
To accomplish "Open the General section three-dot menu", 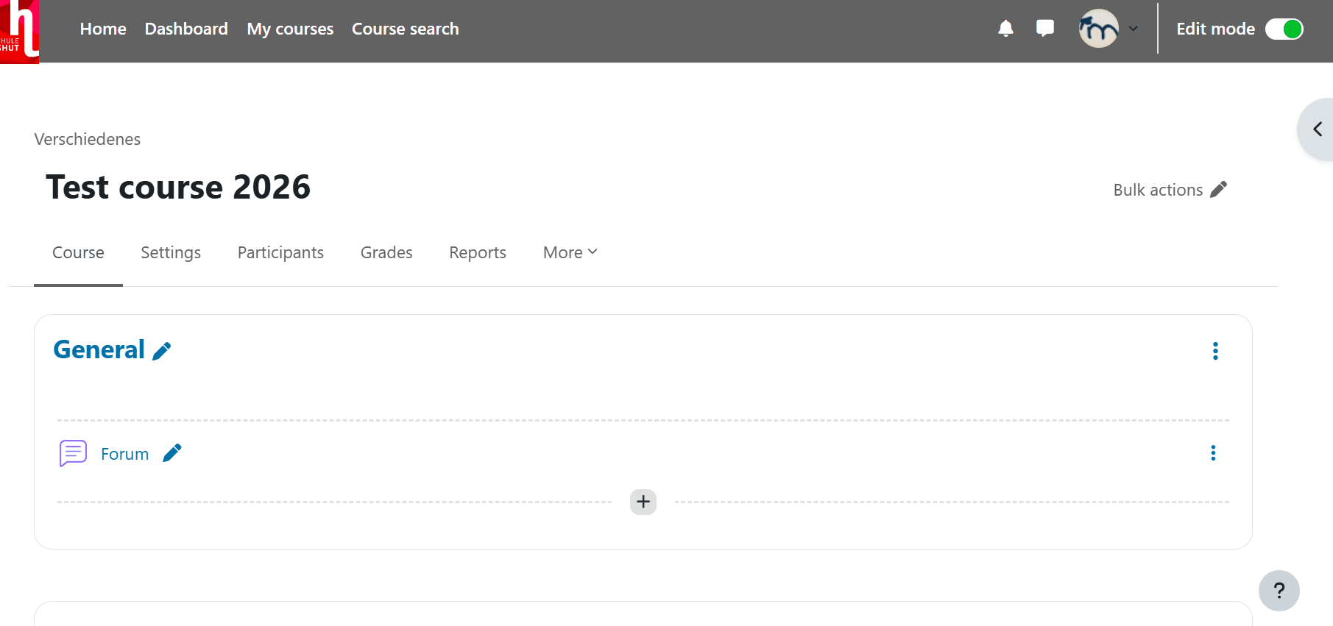I will click(1215, 351).
